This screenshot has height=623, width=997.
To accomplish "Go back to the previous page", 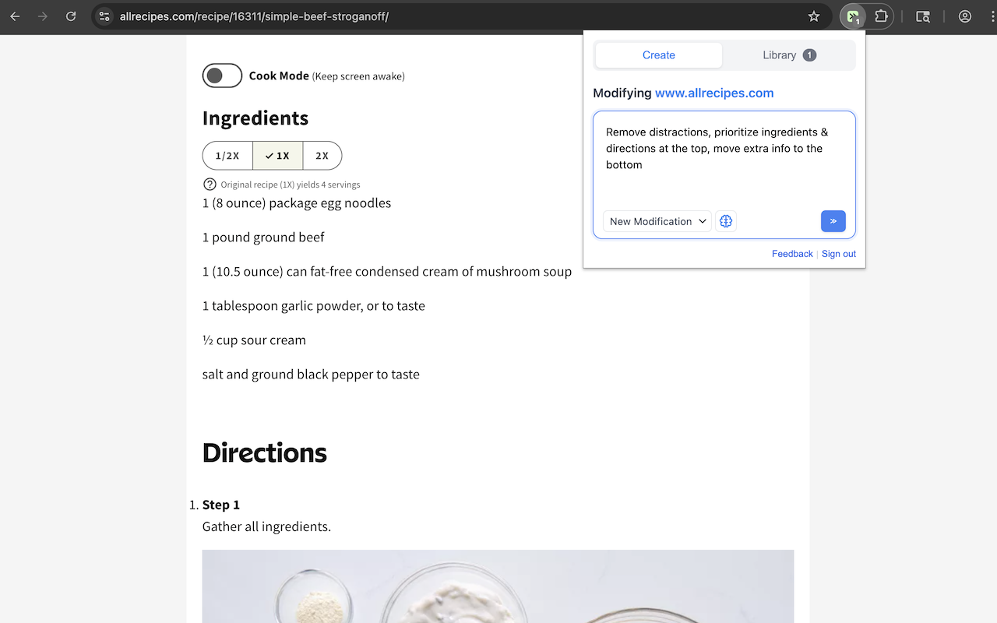I will pyautogui.click(x=16, y=16).
